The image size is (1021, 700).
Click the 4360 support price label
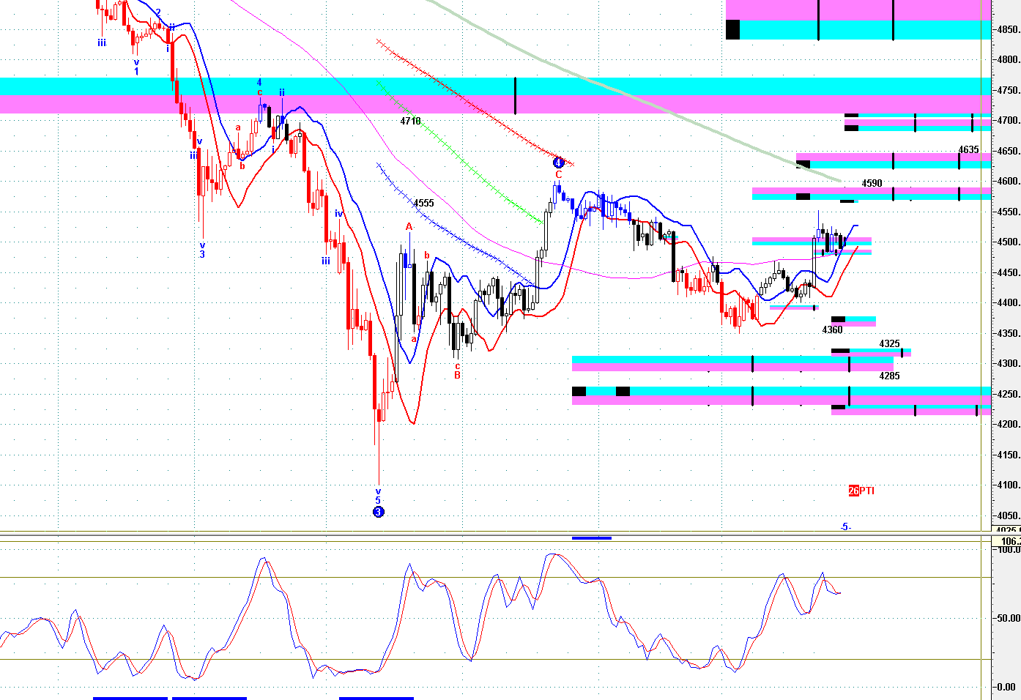click(832, 330)
